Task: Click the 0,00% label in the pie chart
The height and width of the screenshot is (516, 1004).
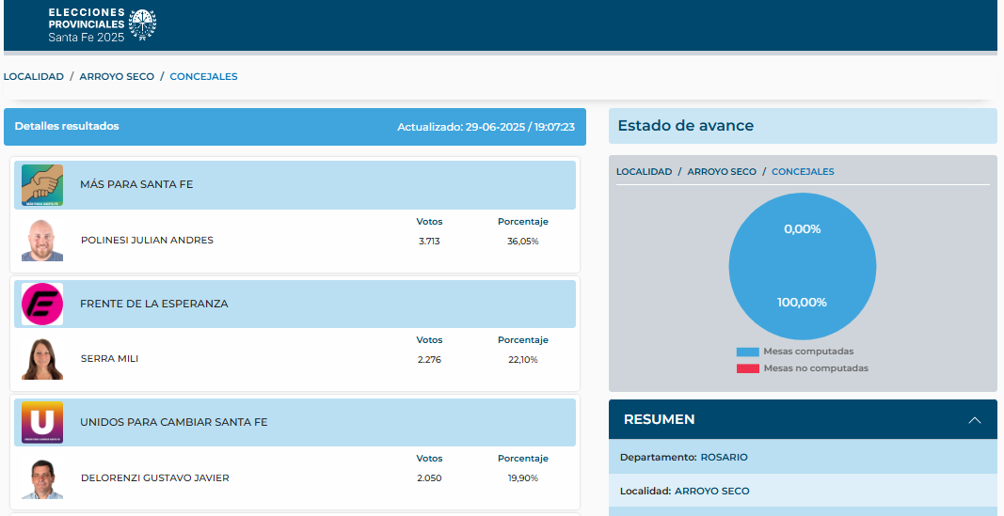Action: [803, 229]
